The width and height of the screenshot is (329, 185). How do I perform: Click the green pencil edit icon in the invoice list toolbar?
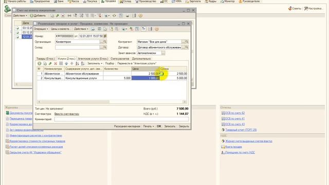tap(58, 15)
